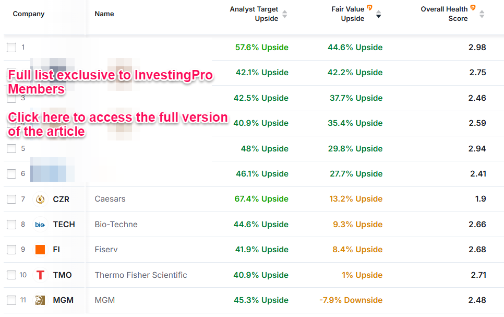
Task: Click the Pro badge beside Fair Value
Action: pyautogui.click(x=369, y=8)
